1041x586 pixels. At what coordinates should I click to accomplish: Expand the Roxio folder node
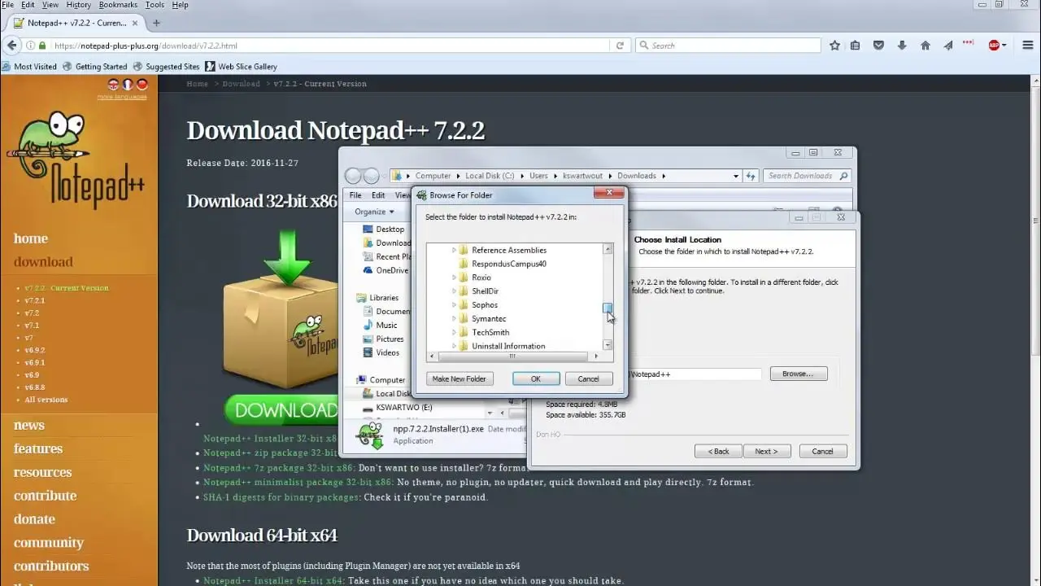coord(454,278)
